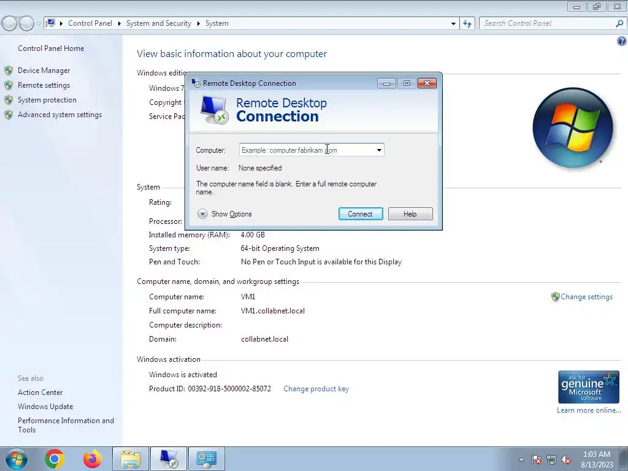Screen dimensions: 628x471
Task: Select the 4.00 GB memory value
Action: pyautogui.click(x=253, y=235)
